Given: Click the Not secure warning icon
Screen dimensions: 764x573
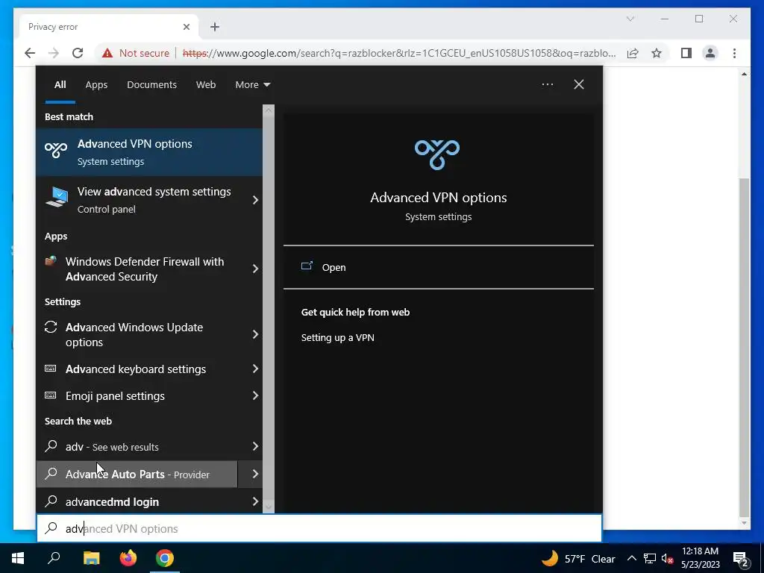Looking at the screenshot, I should click(x=107, y=53).
